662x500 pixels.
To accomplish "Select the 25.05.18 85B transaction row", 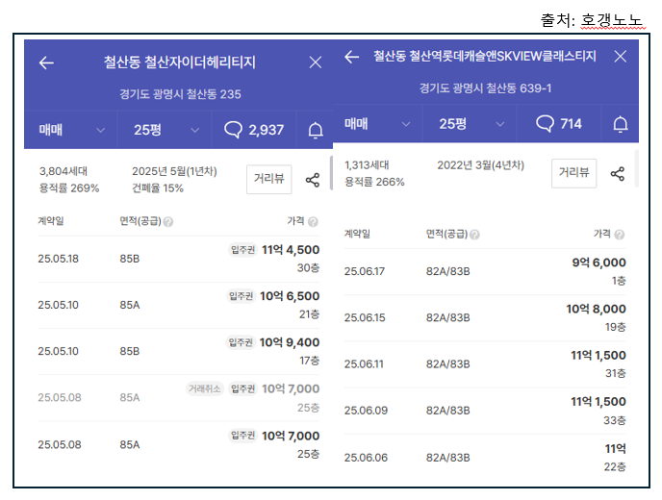I will pyautogui.click(x=178, y=259).
